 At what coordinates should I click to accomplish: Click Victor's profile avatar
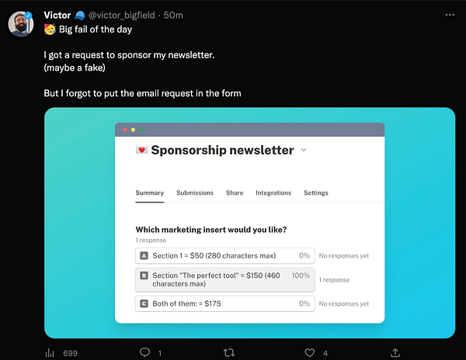[x=21, y=24]
